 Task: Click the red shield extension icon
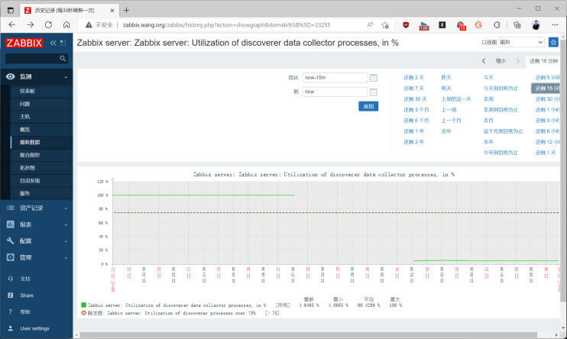click(406, 25)
